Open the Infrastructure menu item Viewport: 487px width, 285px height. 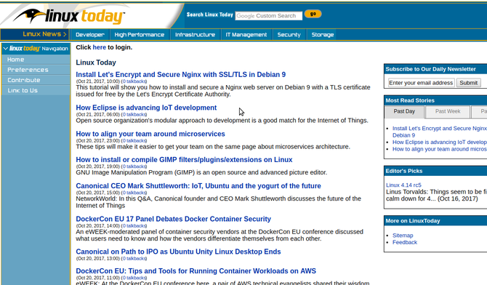click(x=195, y=34)
